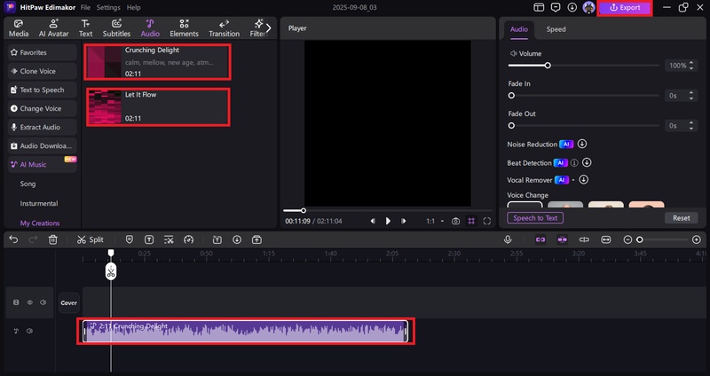The height and width of the screenshot is (376, 710).
Task: Start voiceover recording with microphone icon
Action: pyautogui.click(x=508, y=239)
